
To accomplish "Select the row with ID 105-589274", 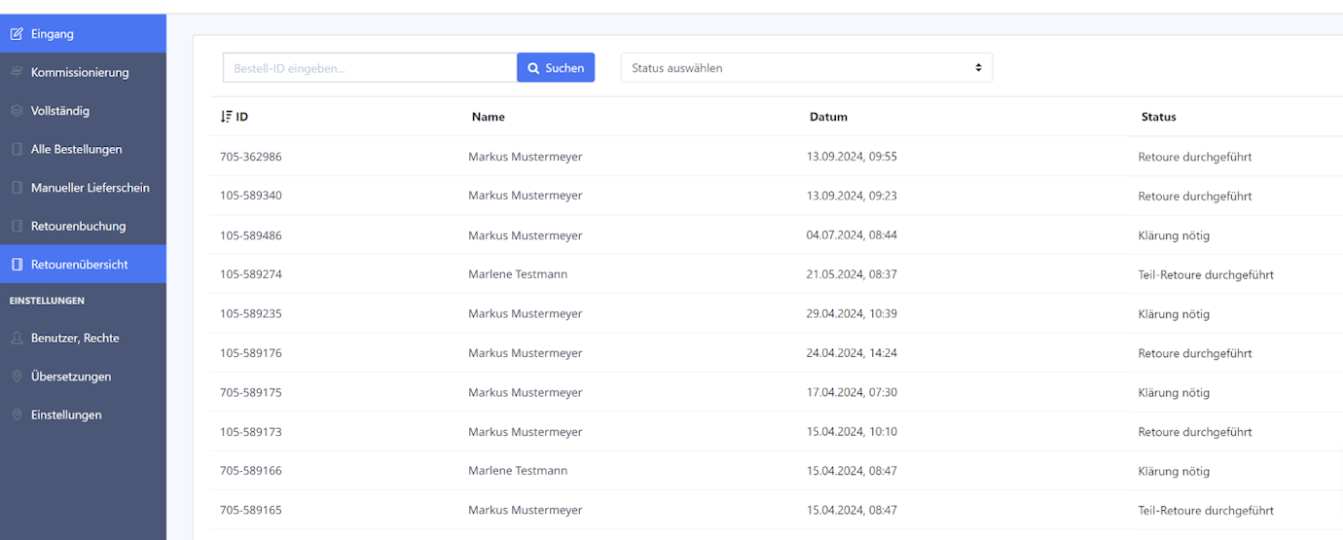I will point(251,274).
